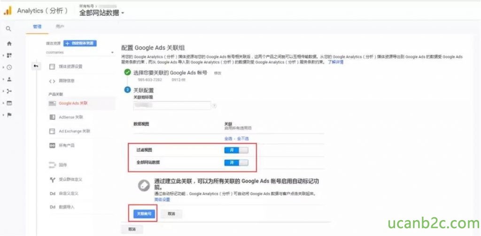
Task: Click the 配置 Google Ads 关联组 heading
Action: (x=153, y=48)
